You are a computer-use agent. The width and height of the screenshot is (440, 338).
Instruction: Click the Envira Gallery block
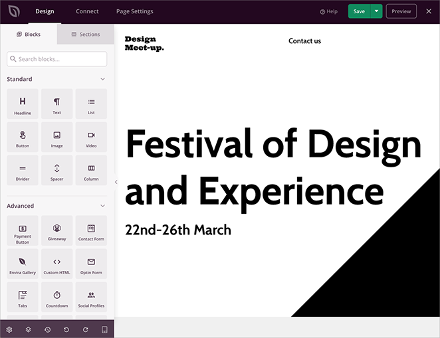coord(23,264)
